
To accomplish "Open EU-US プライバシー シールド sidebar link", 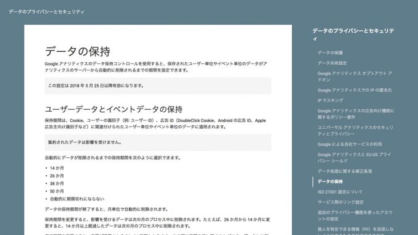I will pos(354,158).
